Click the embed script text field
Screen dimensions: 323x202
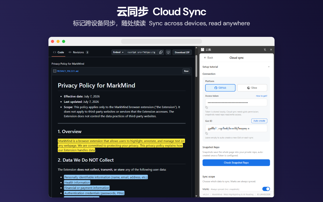coord(141,52)
